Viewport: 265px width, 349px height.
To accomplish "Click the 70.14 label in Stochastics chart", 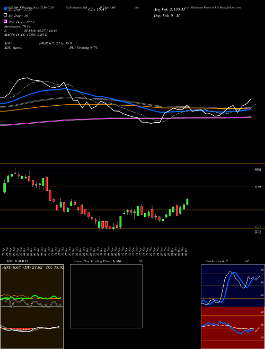I will 257,278.
